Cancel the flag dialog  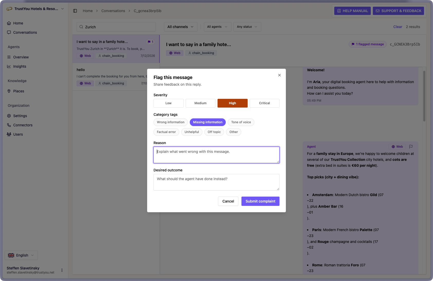(228, 201)
